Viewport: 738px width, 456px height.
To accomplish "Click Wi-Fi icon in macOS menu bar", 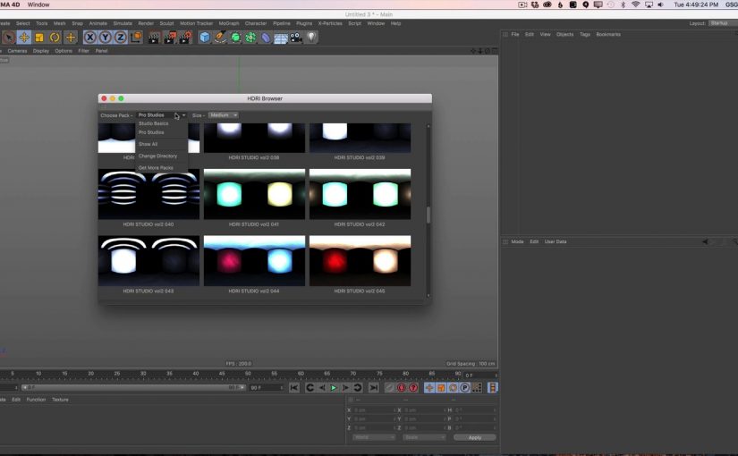I will (x=635, y=4).
